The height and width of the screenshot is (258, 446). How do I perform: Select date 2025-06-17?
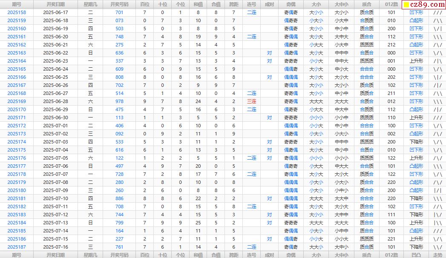(x=55, y=12)
